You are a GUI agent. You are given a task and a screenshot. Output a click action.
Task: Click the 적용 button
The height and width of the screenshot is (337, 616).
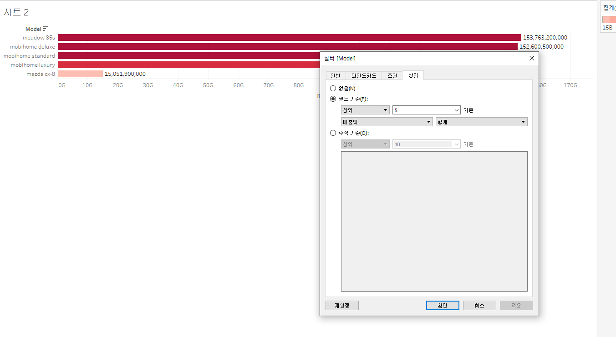pyautogui.click(x=516, y=306)
